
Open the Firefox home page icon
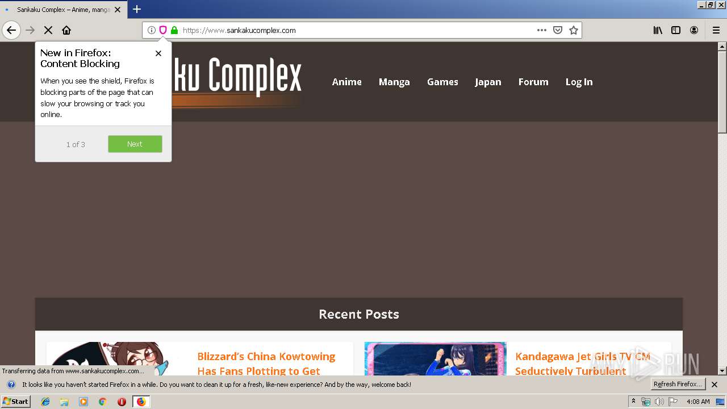click(66, 30)
